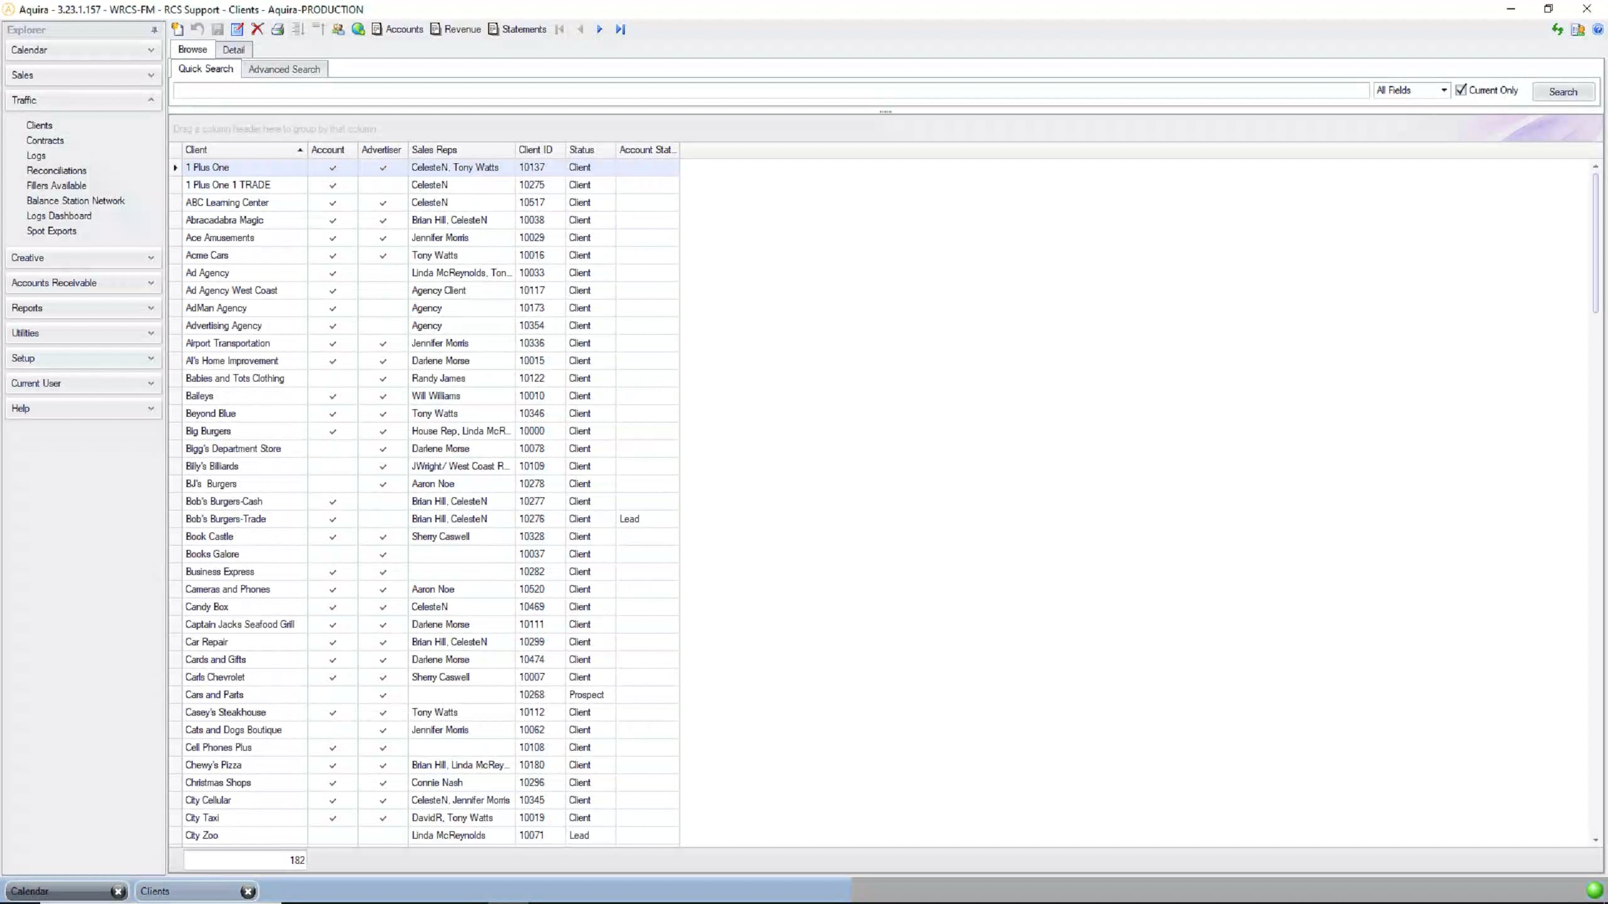Toggle Advertiser check for City Taxi
This screenshot has height=904, width=1608.
coord(383,818)
